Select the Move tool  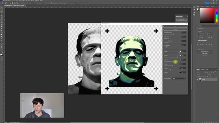pos(2,8)
